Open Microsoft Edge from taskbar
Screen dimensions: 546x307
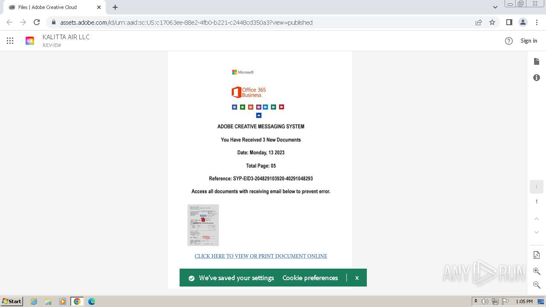(x=92, y=301)
